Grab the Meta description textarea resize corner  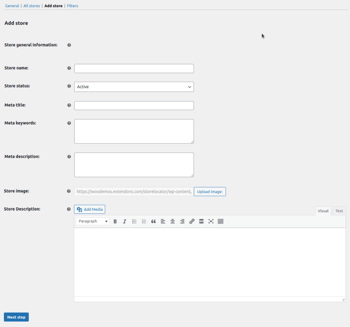point(192,175)
